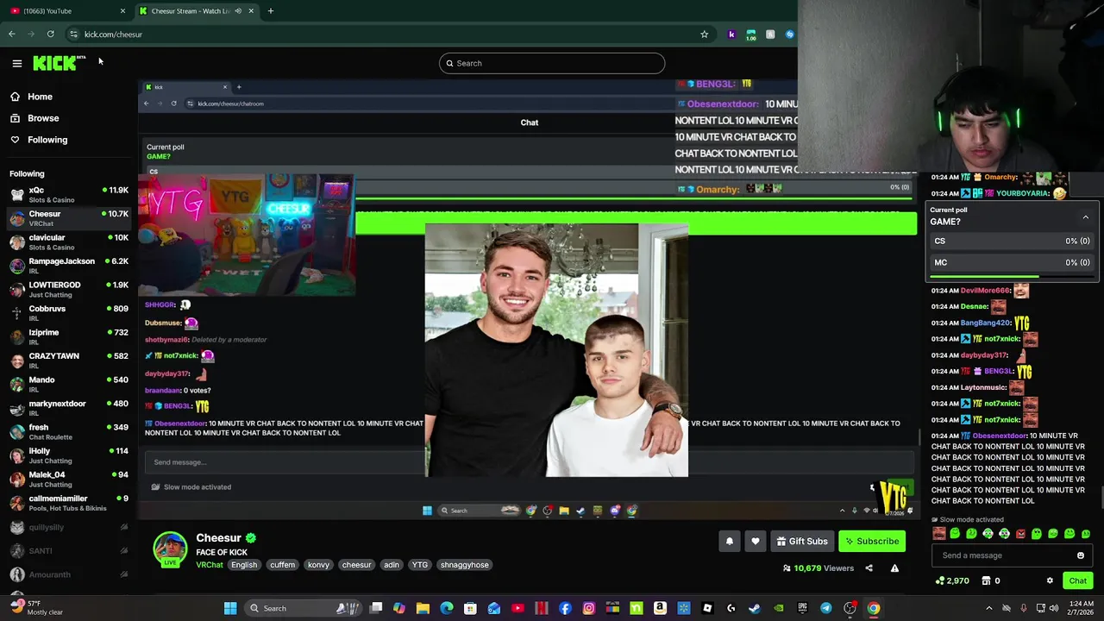Viewport: 1104px width, 621px height.
Task: Collapse the current poll panel
Action: click(x=1086, y=217)
